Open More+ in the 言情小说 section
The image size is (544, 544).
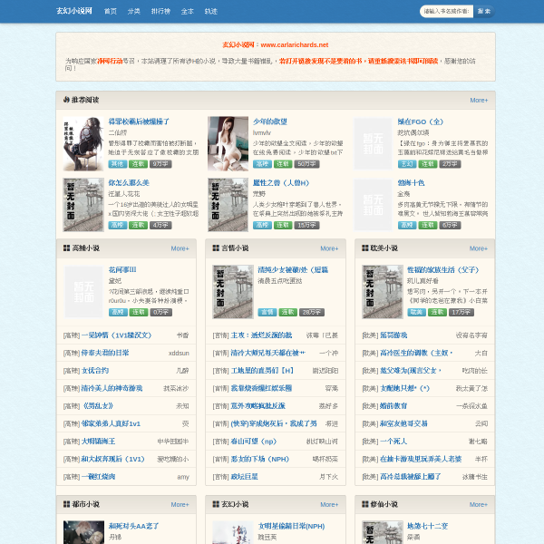[329, 248]
